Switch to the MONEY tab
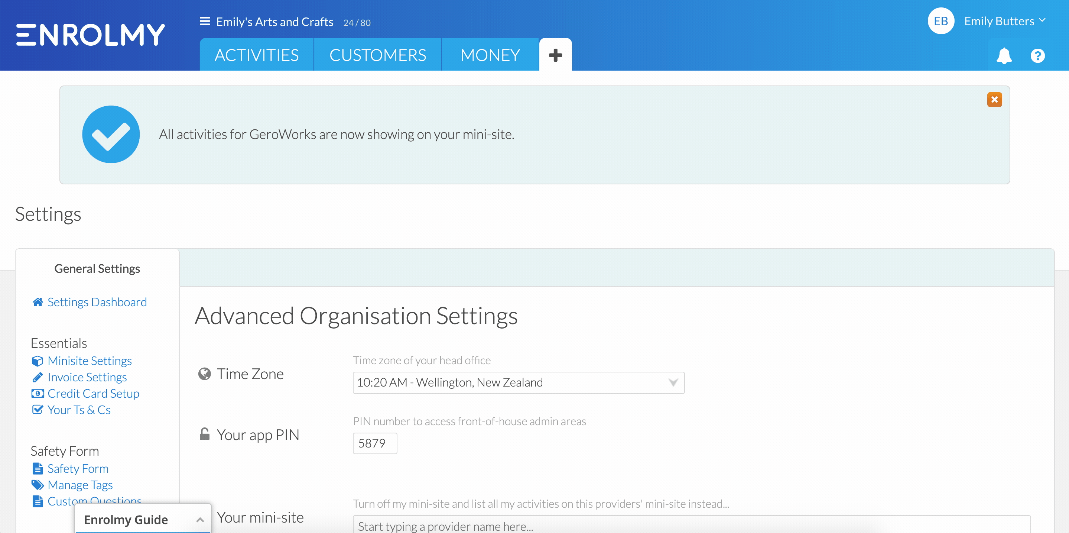1069x533 pixels. 490,55
